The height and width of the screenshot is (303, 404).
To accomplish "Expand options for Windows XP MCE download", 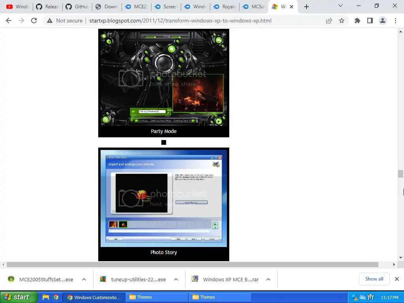I will [x=268, y=279].
